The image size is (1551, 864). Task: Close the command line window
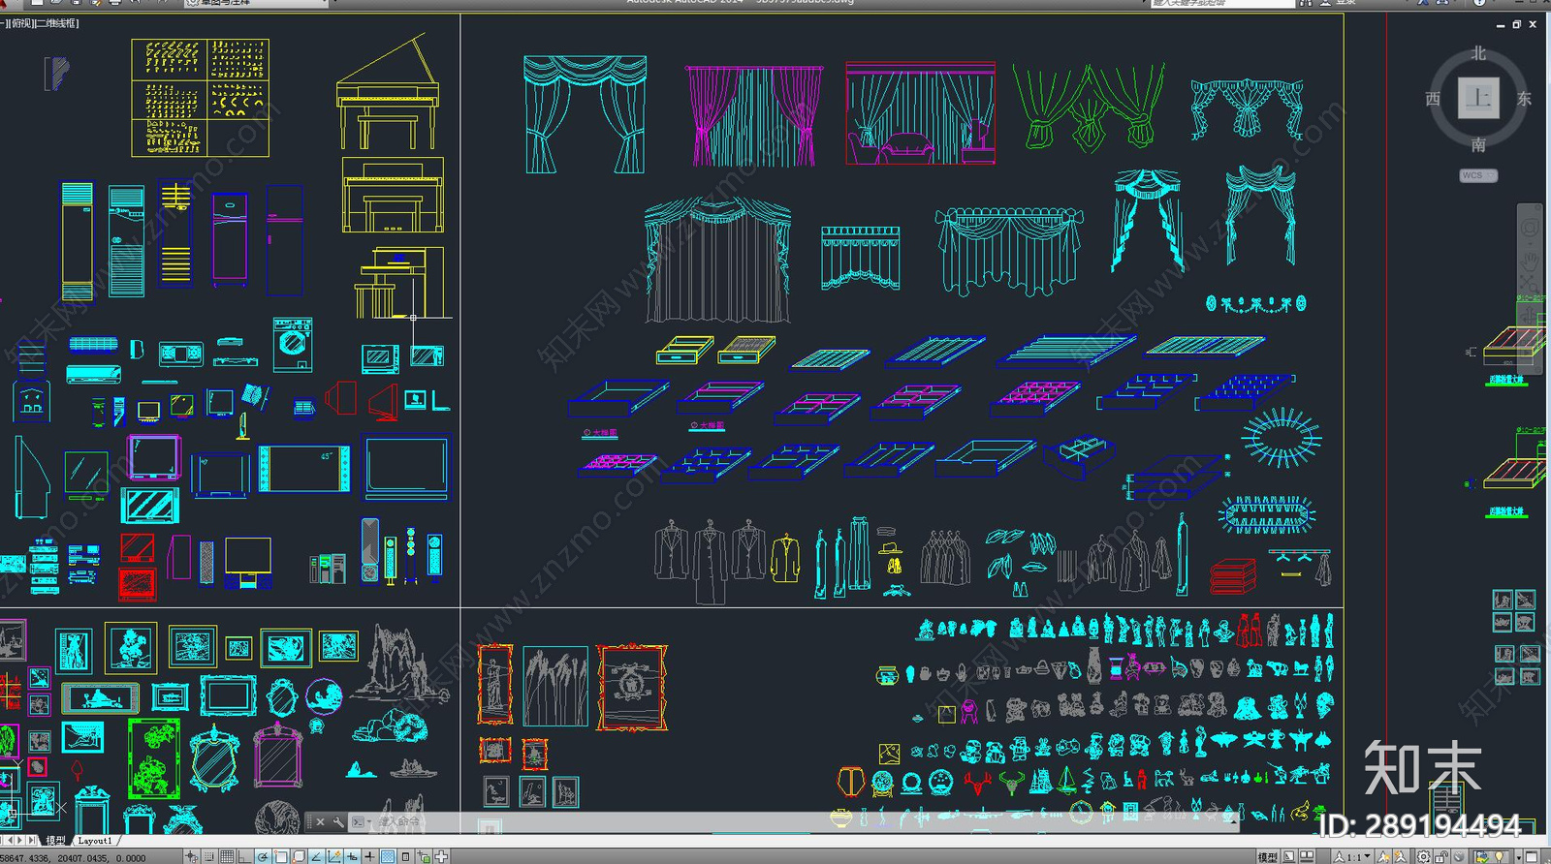[320, 821]
